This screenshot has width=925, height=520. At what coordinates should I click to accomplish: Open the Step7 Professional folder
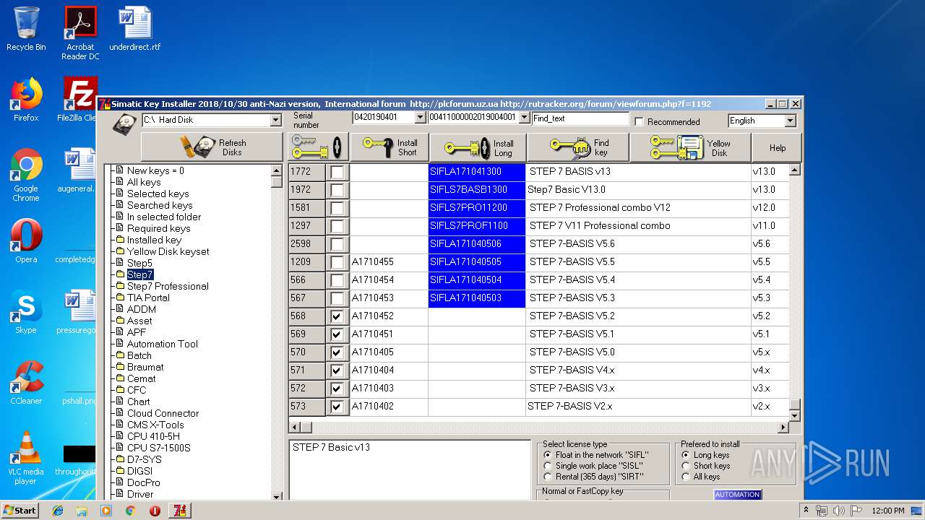coord(168,286)
